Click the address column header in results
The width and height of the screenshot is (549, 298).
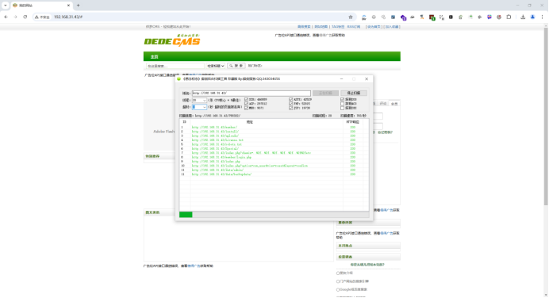[x=249, y=122]
